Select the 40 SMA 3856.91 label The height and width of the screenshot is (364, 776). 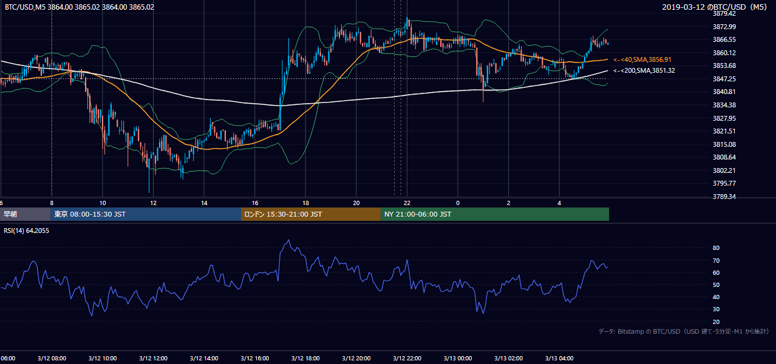pyautogui.click(x=642, y=59)
